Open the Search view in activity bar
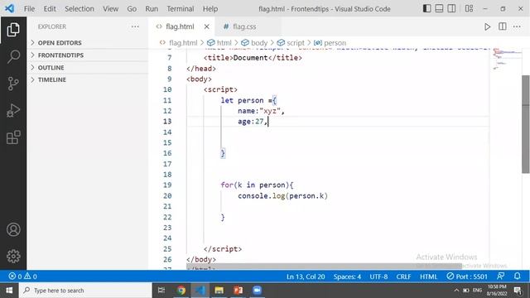 point(13,56)
